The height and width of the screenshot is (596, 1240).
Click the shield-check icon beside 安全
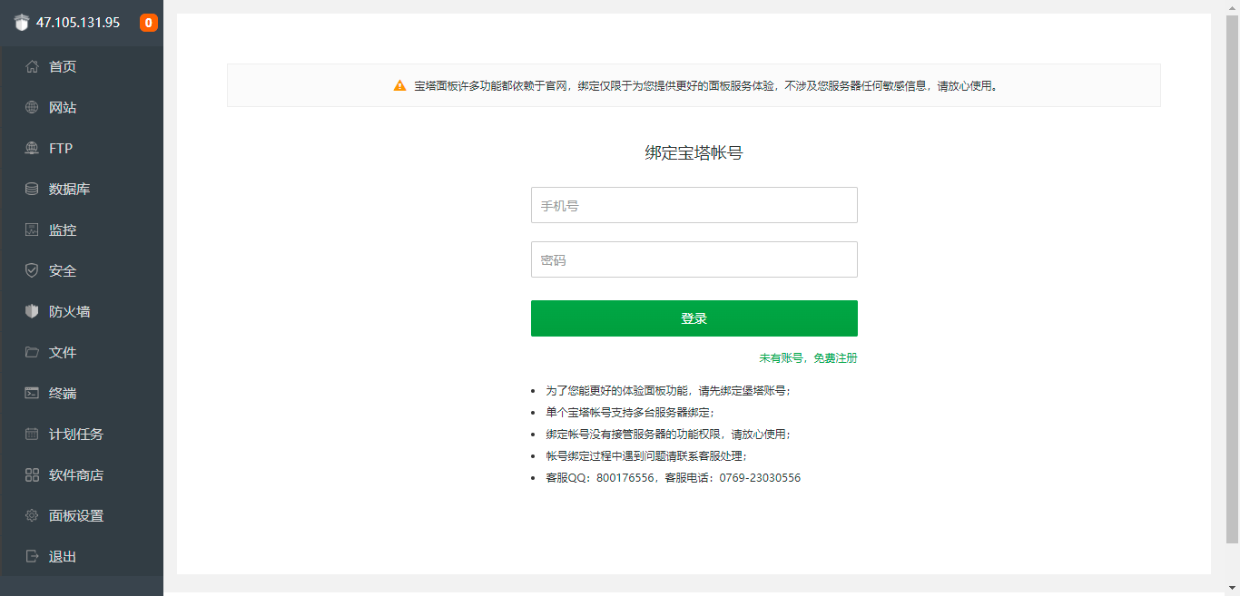tap(32, 270)
